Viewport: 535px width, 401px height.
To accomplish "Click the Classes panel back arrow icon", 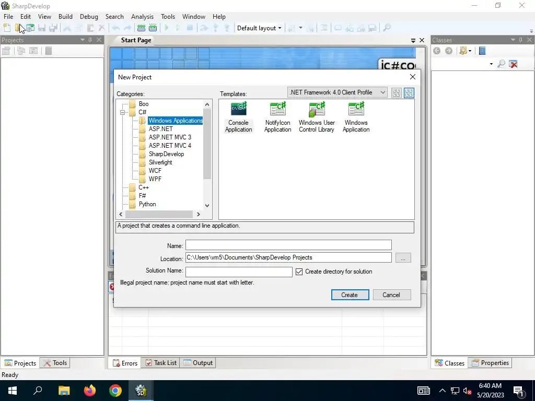I will pyautogui.click(x=437, y=51).
